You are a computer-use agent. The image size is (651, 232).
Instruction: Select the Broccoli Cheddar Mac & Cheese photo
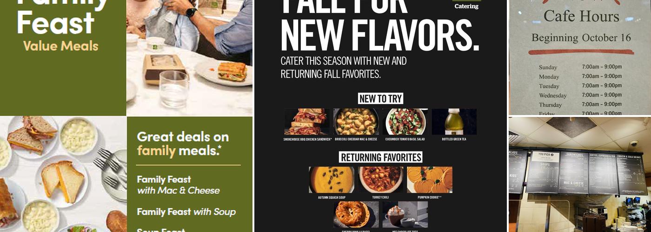pos(356,122)
